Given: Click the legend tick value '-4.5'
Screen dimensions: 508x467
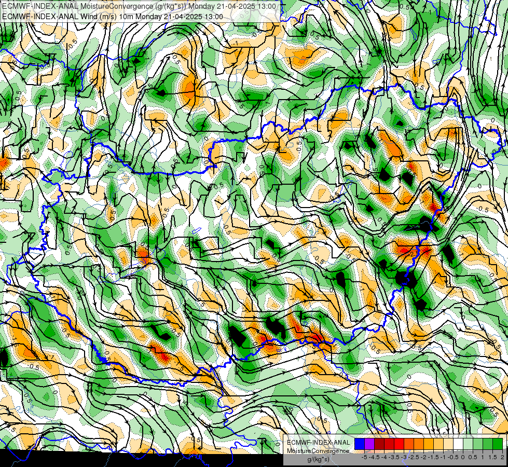Looking at the screenshot, I should (374, 457).
